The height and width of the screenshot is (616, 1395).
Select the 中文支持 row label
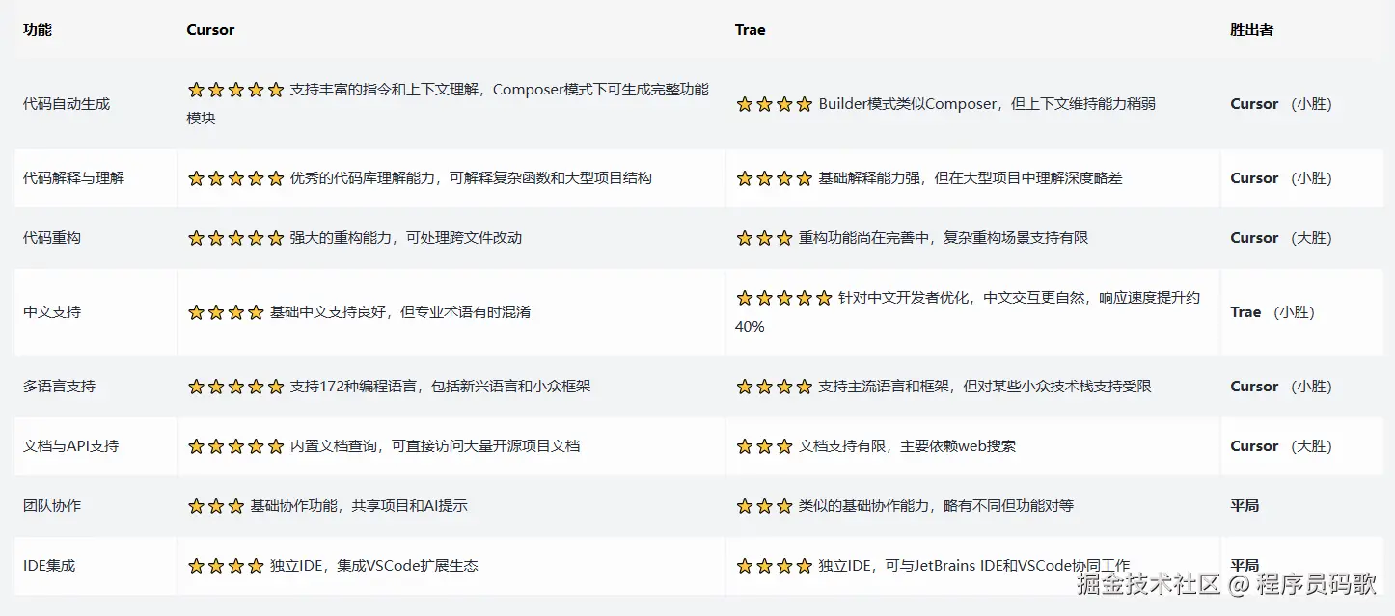click(x=52, y=312)
